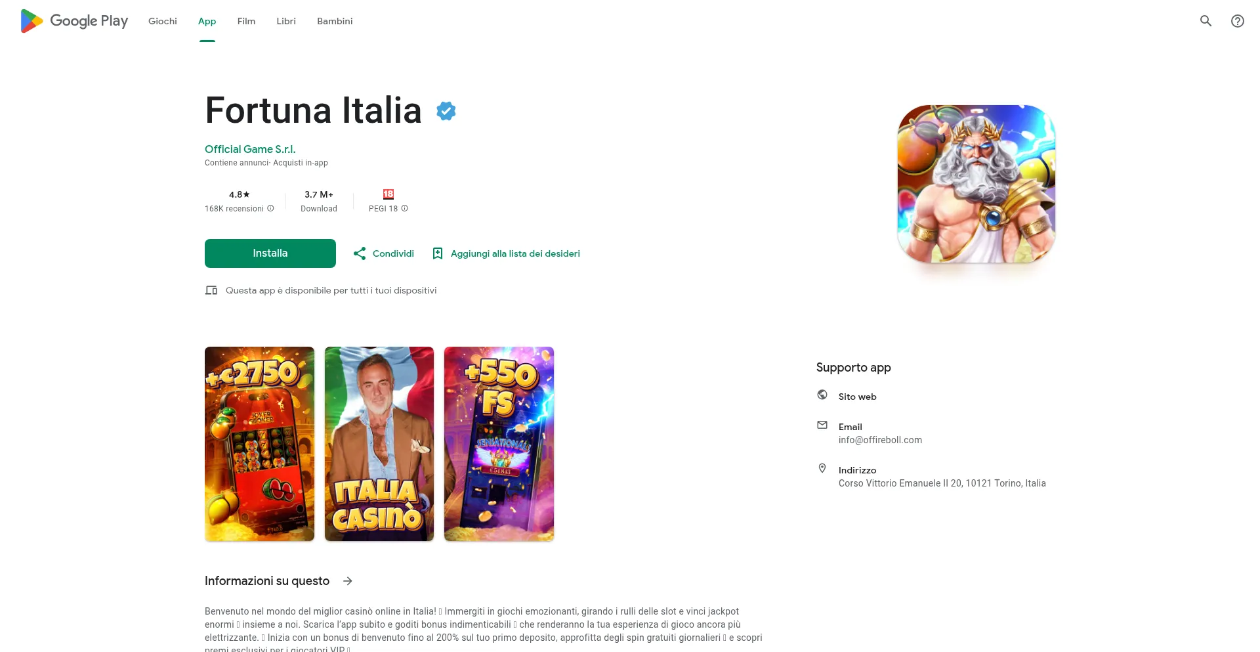This screenshot has height=652, width=1260.
Task: Click the envelope icon for Email
Action: (822, 425)
